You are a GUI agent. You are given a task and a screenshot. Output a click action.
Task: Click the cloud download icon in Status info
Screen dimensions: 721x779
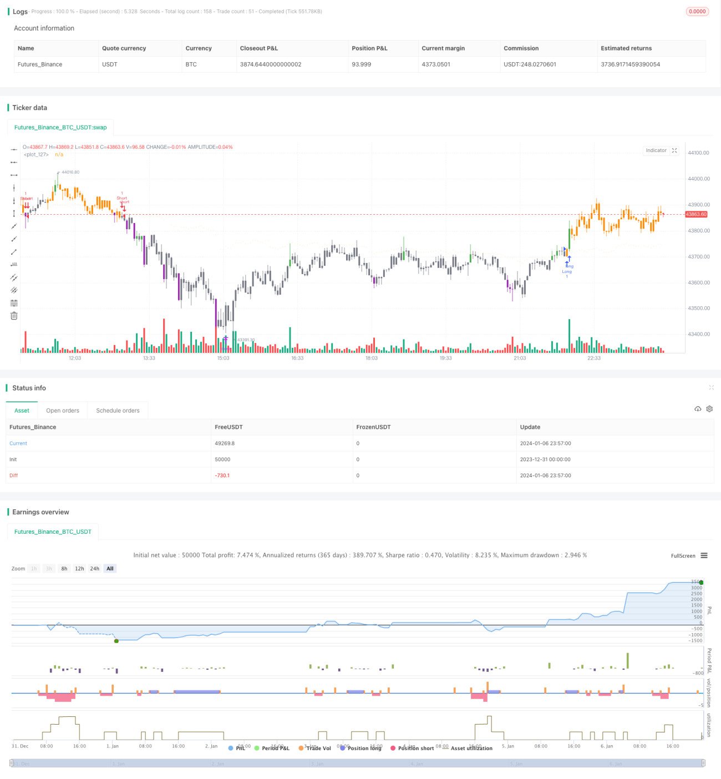click(698, 409)
